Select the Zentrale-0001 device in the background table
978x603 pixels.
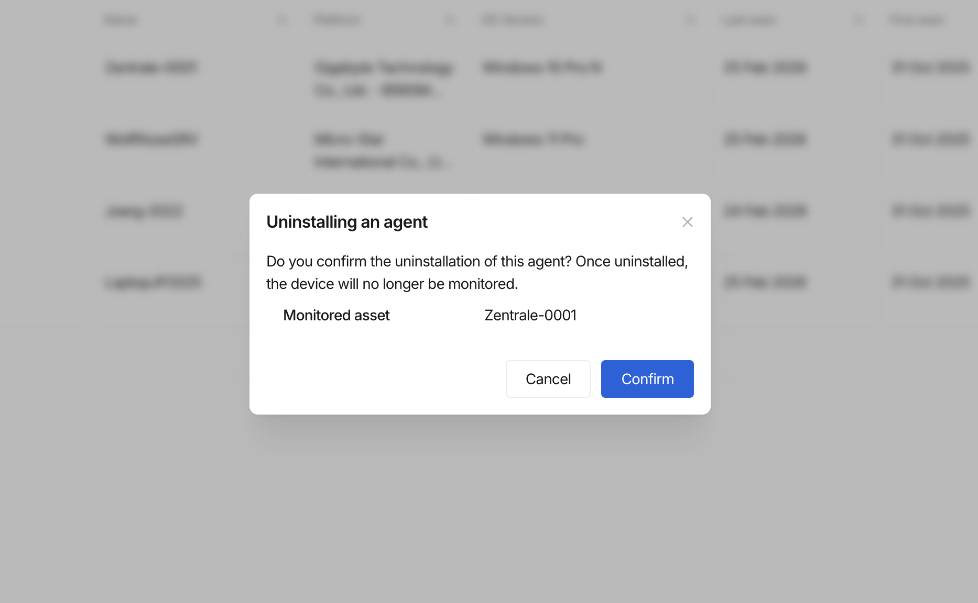point(151,68)
